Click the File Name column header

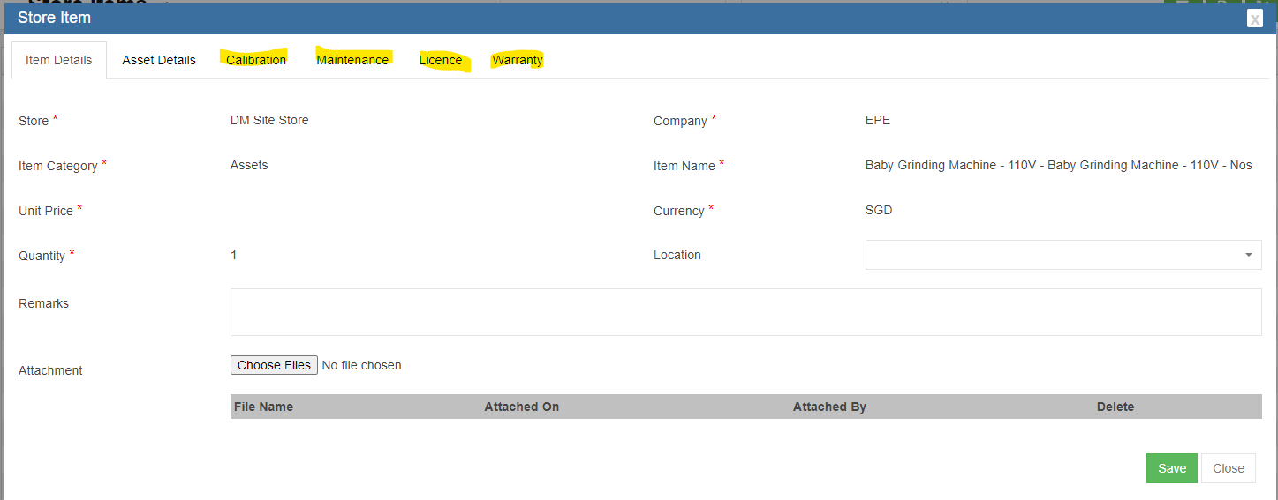pos(263,407)
